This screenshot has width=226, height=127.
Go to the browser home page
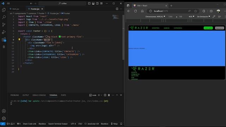point(142,11)
